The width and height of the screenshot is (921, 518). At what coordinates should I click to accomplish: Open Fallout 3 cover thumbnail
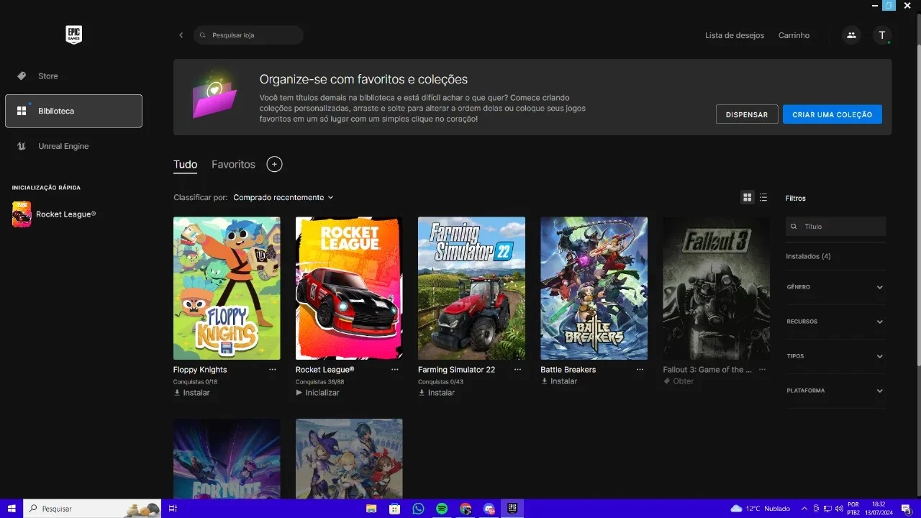[716, 288]
